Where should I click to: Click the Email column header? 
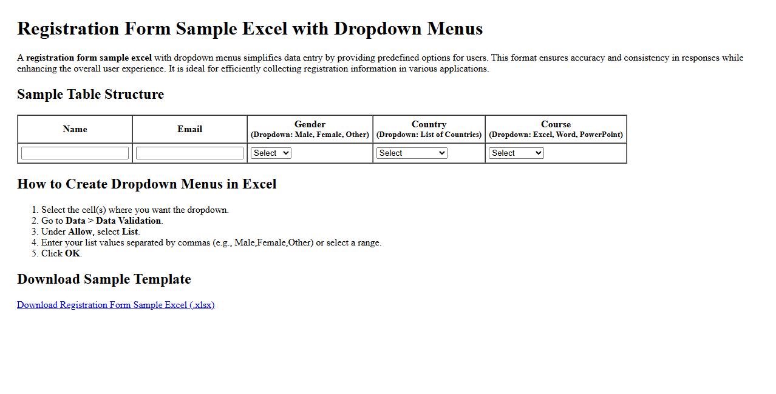[189, 129]
